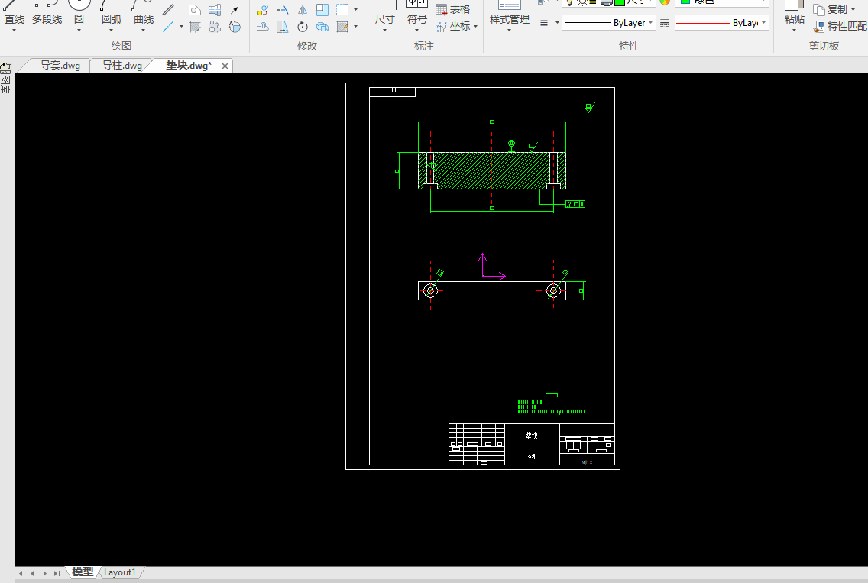Switch to the 导套.dwg document tab

pyautogui.click(x=60, y=66)
